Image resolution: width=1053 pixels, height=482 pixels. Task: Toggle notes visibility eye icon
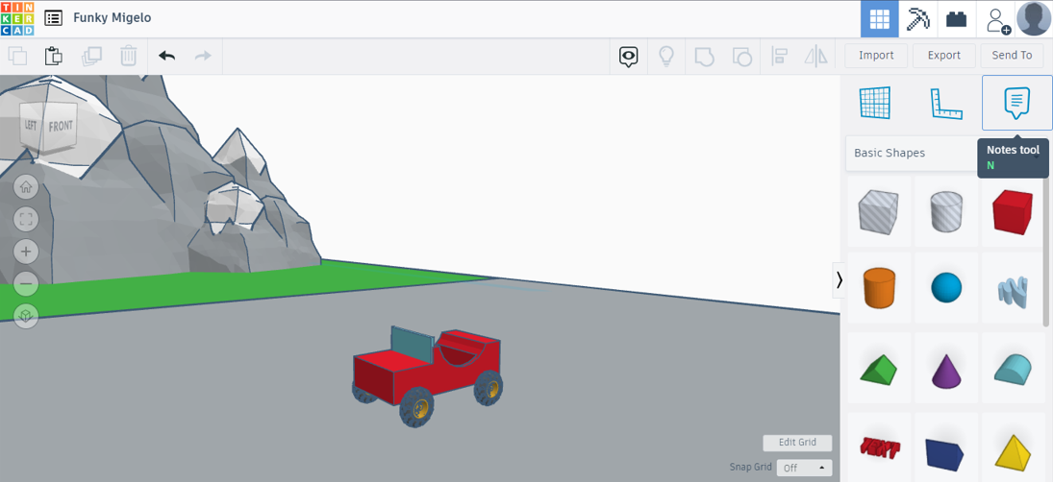[629, 57]
